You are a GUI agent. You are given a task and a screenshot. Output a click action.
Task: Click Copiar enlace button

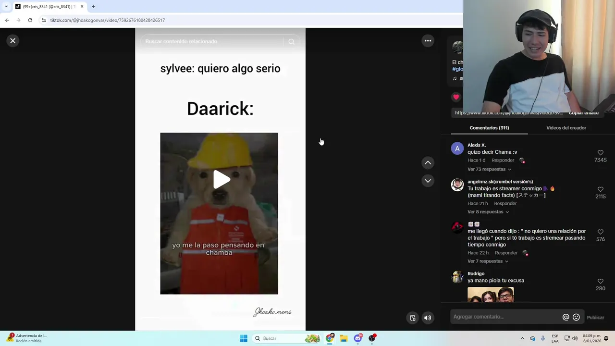click(583, 113)
